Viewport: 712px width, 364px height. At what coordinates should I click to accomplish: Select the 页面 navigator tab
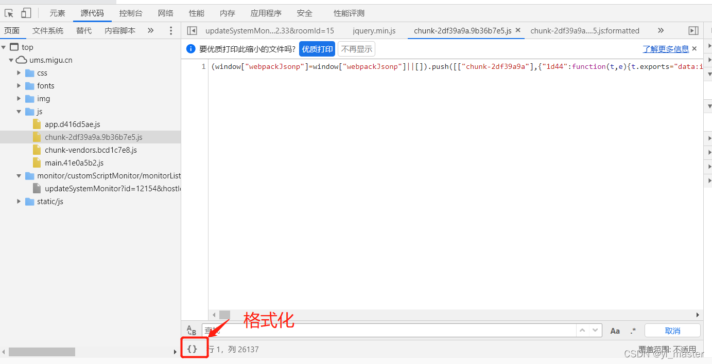click(12, 30)
